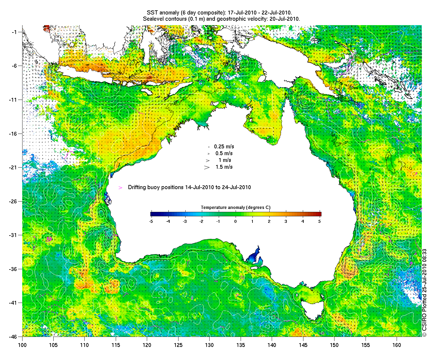The image size is (444, 362).
Task: Click longitude axis label 100
Action: (x=22, y=345)
